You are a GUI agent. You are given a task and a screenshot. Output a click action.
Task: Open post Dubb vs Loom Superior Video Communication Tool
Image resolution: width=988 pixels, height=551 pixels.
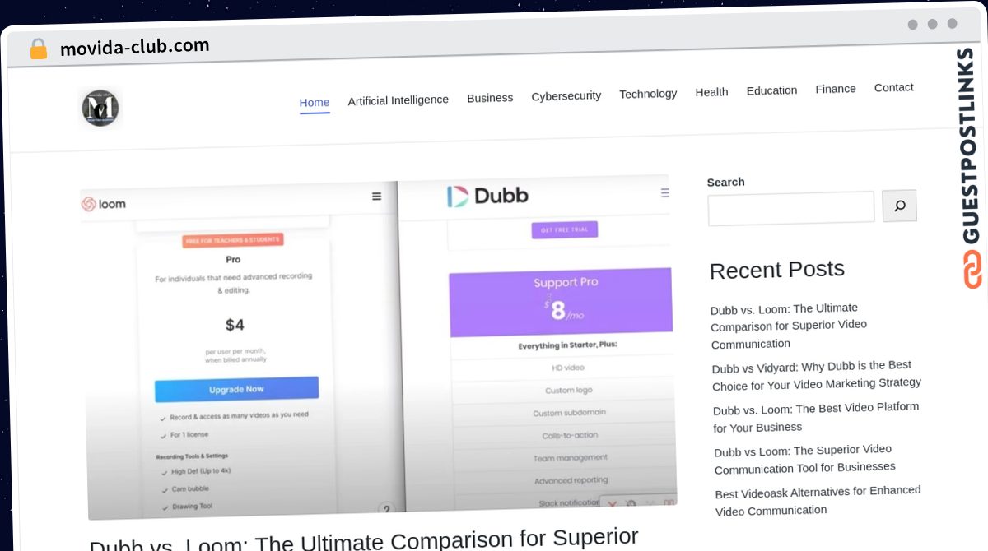pyautogui.click(x=804, y=459)
